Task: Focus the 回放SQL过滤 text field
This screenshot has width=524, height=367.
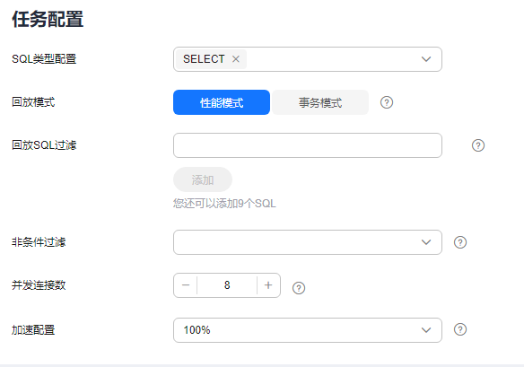Action: click(x=308, y=145)
